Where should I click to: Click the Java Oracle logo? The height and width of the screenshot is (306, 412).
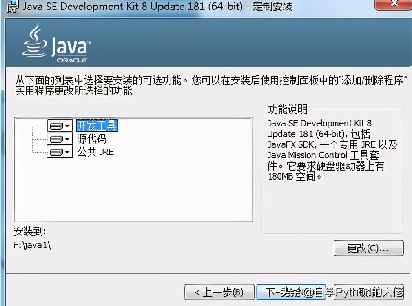pos(56,43)
